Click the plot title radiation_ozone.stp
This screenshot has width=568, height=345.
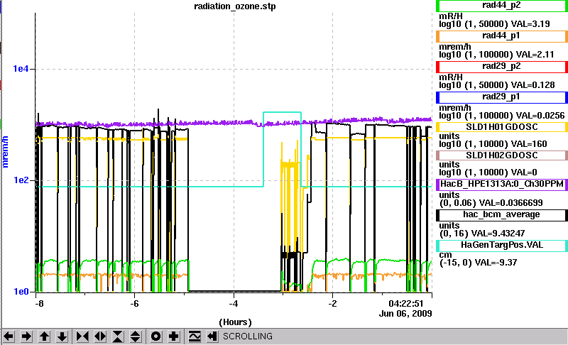235,6
